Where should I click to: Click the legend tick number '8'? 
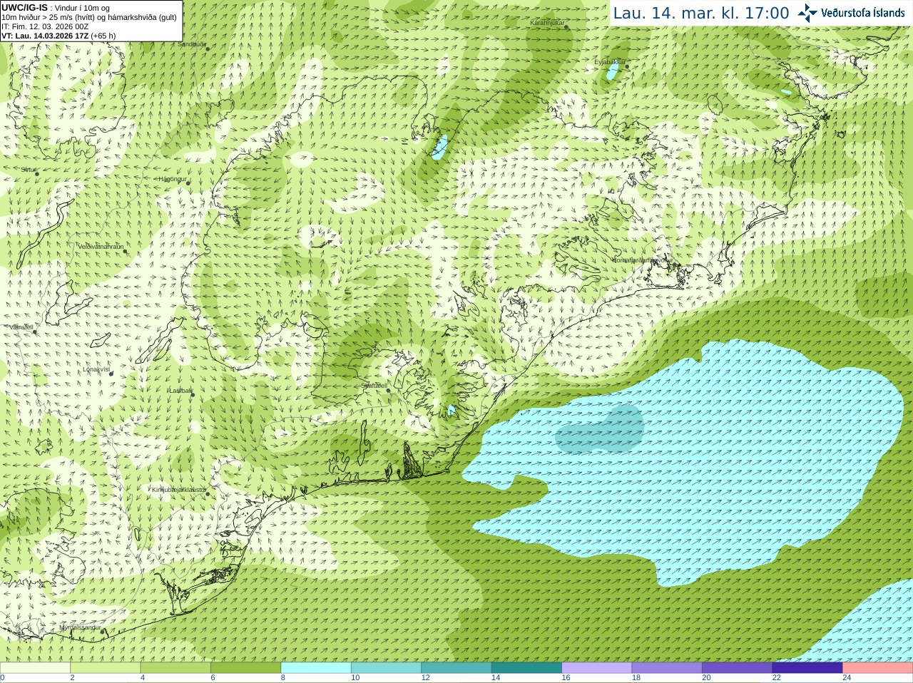tap(283, 678)
